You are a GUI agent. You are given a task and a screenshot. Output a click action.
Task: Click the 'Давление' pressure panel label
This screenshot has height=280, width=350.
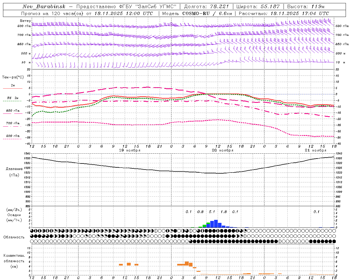pos(14,169)
